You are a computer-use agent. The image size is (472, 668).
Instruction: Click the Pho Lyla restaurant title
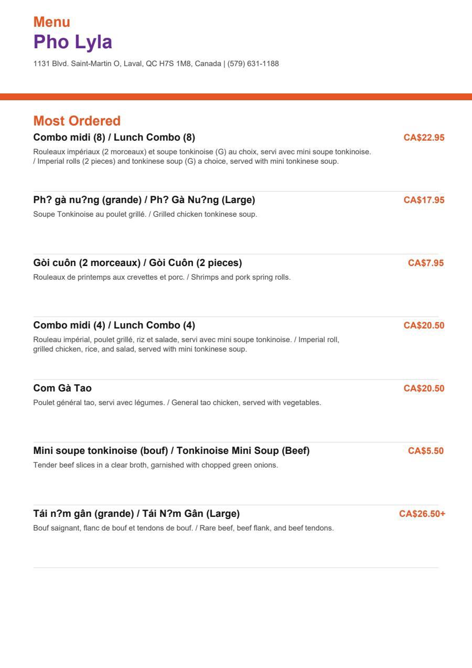[73, 42]
